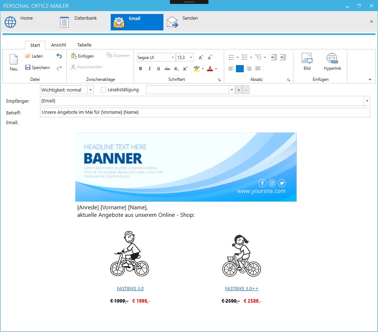Open the multilevel list dropdown
Viewport: 378px width, 332px height.
(x=265, y=58)
